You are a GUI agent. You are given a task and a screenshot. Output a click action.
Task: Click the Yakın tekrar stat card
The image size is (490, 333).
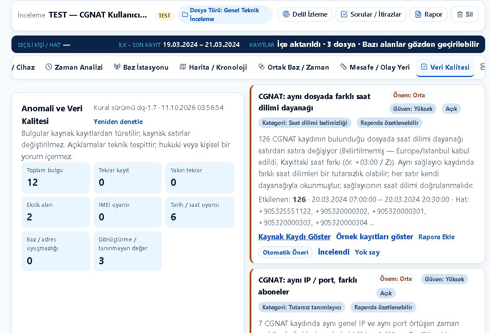pyautogui.click(x=200, y=177)
